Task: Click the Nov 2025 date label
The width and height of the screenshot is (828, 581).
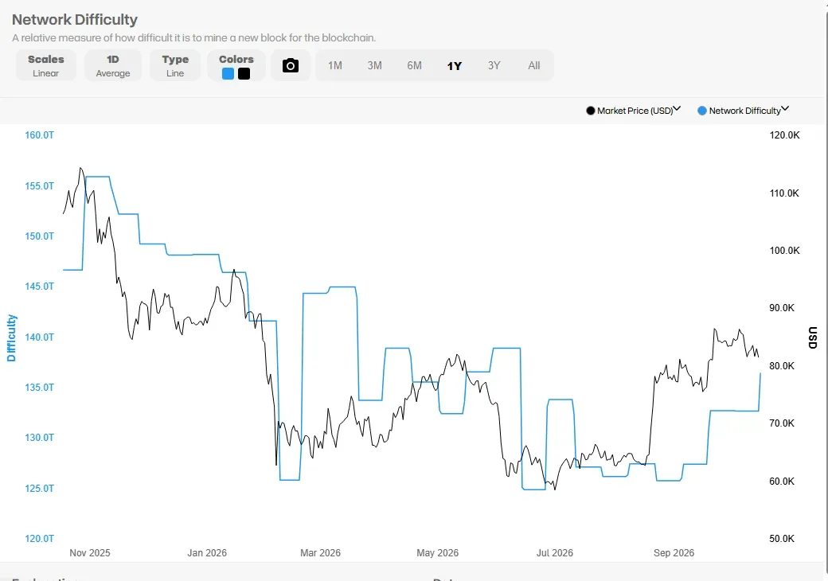Action: point(90,552)
